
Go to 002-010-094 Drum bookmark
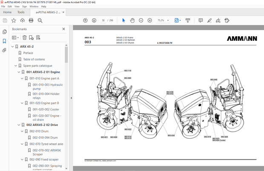click(45, 138)
